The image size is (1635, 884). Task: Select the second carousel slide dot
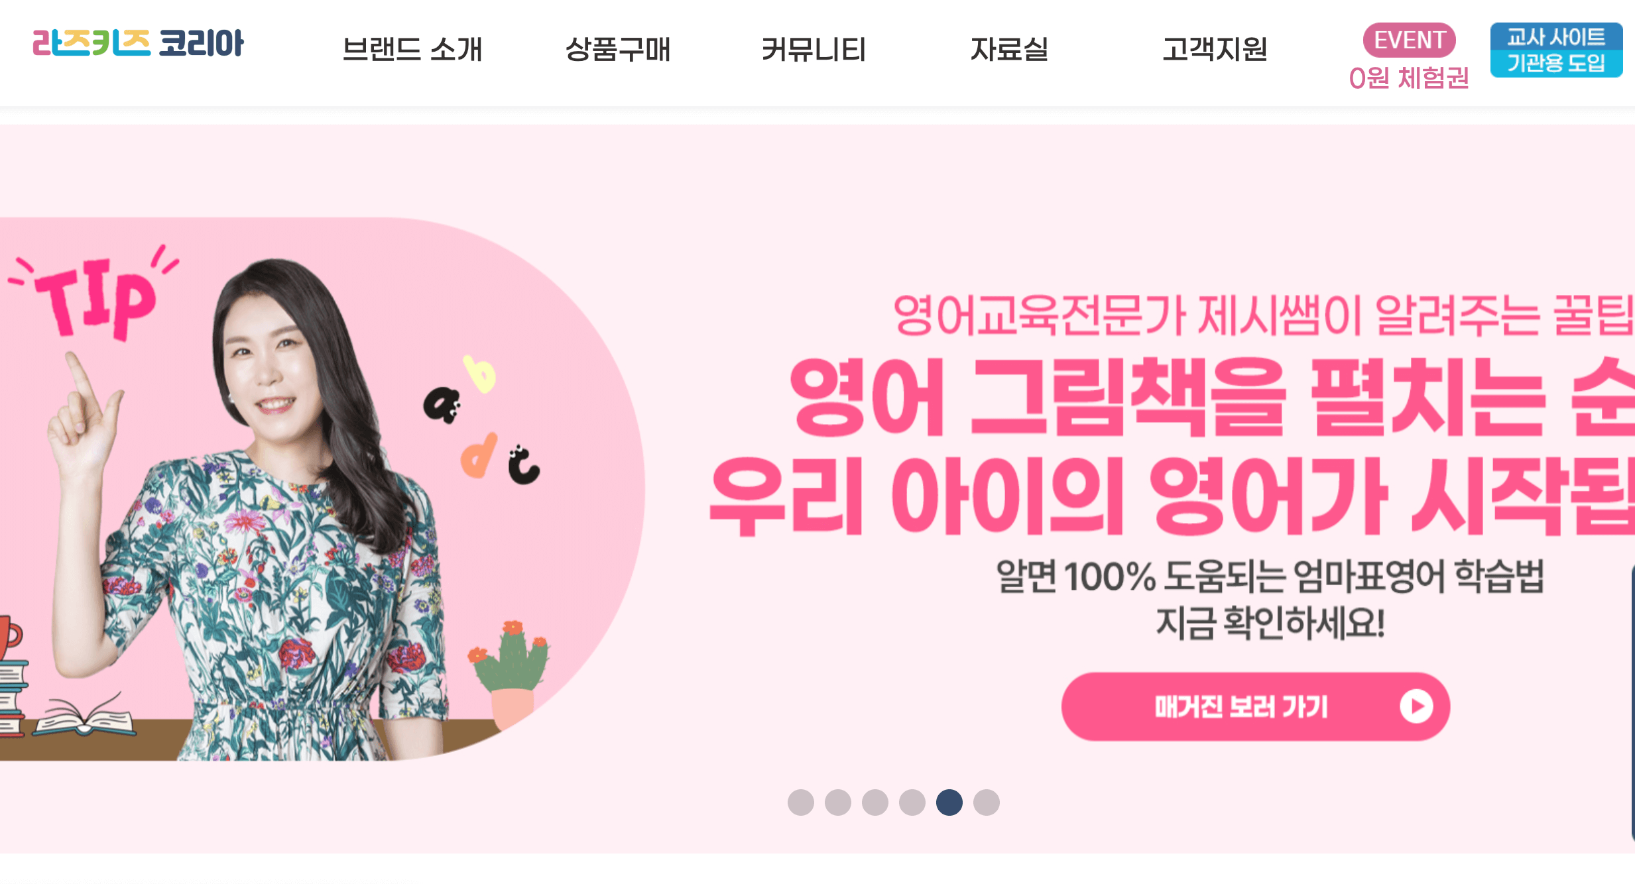pyautogui.click(x=837, y=802)
